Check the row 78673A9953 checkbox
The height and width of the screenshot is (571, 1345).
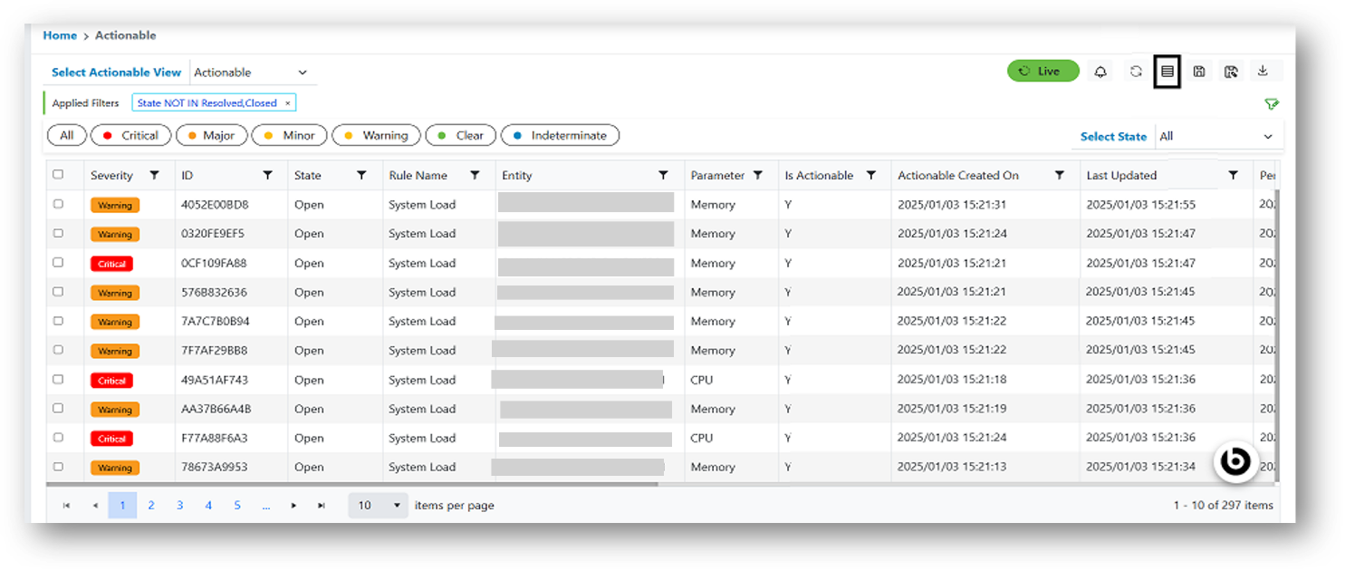58,466
